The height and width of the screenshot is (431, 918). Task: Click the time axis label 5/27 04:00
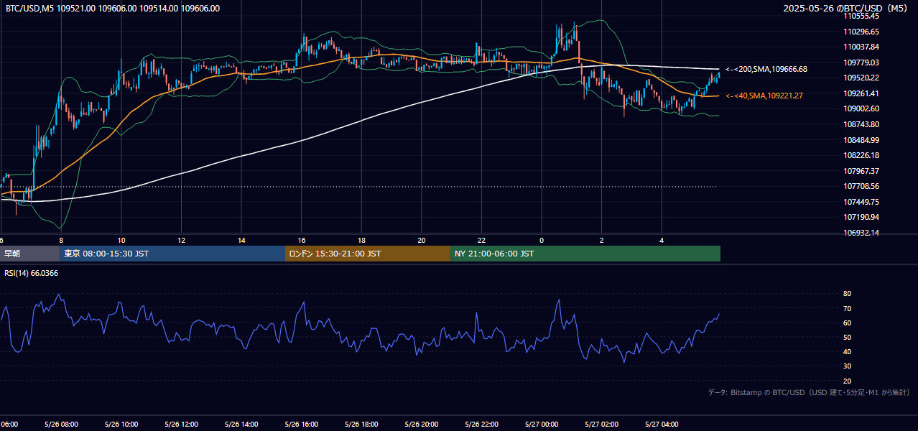(x=661, y=424)
